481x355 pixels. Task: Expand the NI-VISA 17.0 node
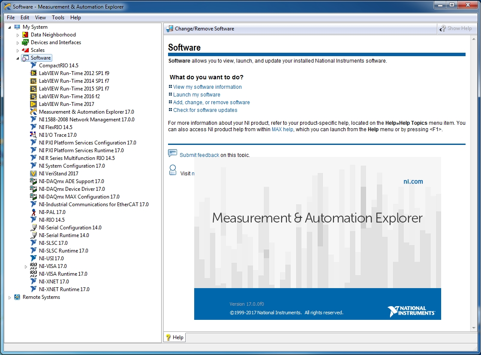tap(26, 267)
